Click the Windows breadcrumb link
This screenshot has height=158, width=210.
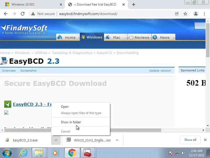pyautogui.click(x=22, y=53)
